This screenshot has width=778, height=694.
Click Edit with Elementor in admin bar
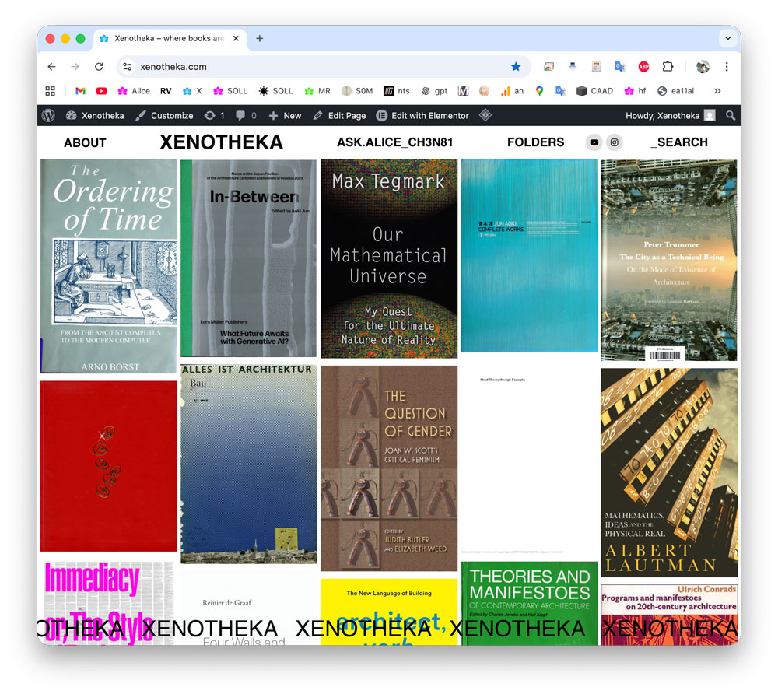[422, 115]
